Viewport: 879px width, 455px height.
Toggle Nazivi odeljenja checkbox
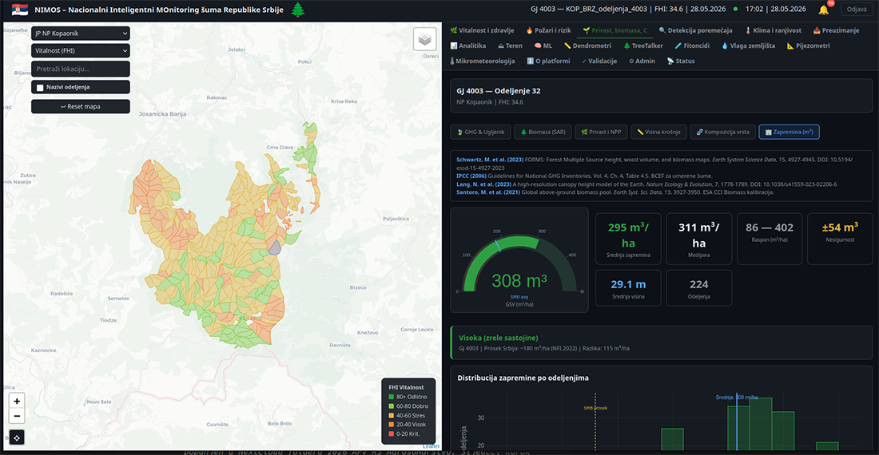(40, 87)
